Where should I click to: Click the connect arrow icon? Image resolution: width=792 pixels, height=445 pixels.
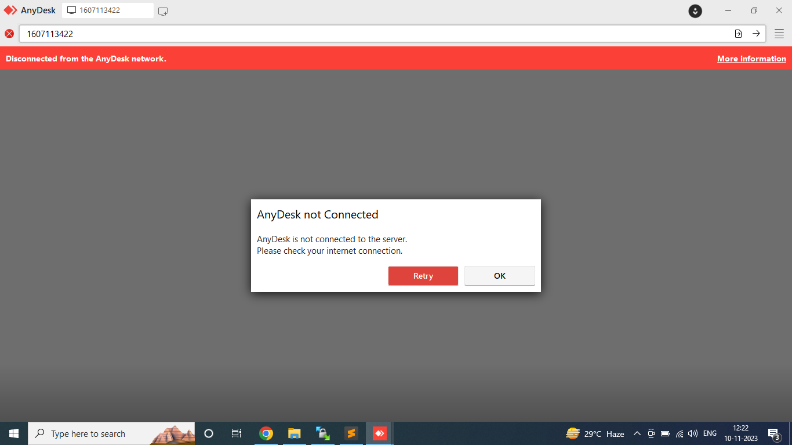(x=756, y=34)
